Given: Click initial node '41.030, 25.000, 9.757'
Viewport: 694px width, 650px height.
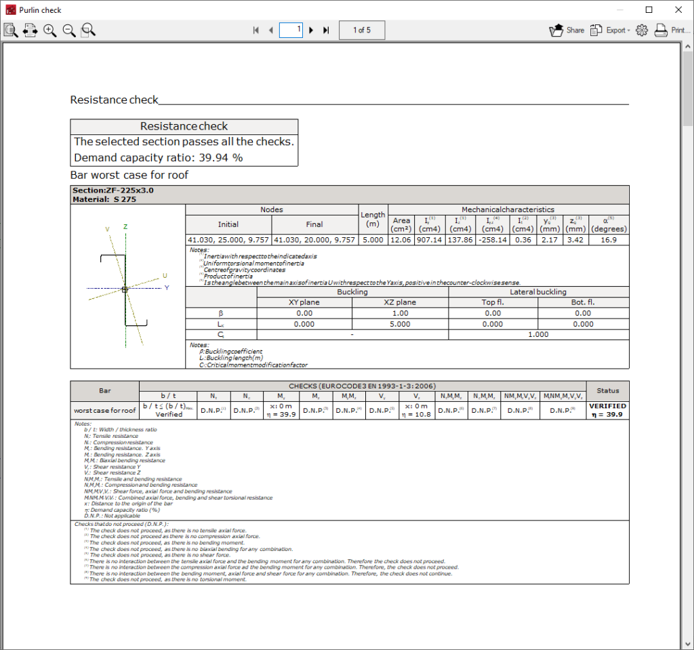Looking at the screenshot, I should pyautogui.click(x=228, y=240).
